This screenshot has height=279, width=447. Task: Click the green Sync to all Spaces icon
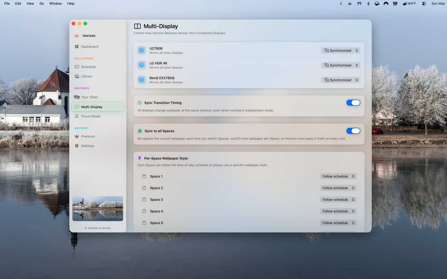point(140,131)
